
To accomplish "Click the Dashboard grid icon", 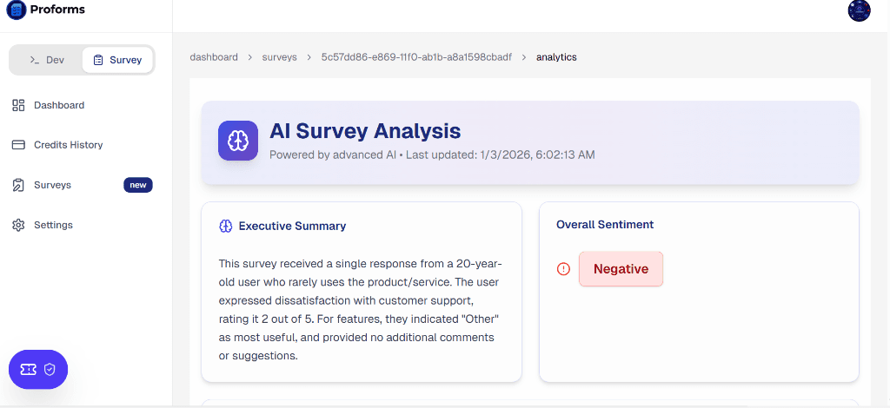I will [x=18, y=105].
